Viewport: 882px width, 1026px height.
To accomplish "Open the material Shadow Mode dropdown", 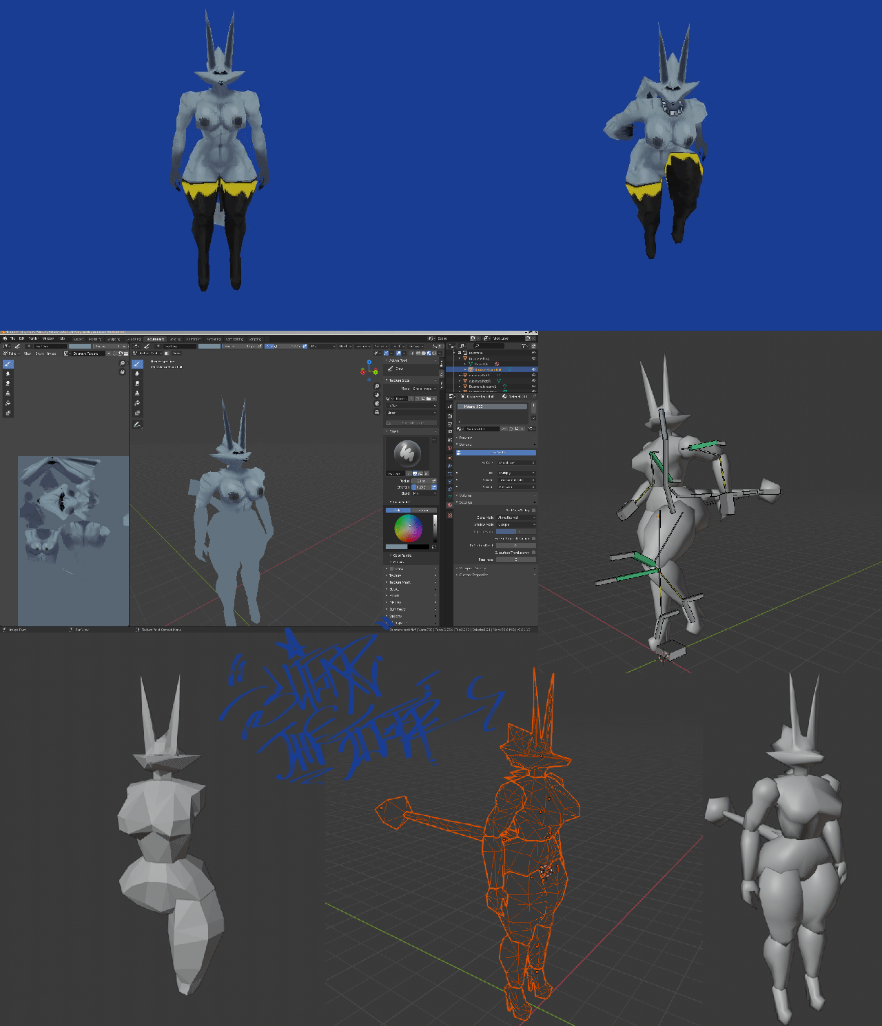I will 516,524.
